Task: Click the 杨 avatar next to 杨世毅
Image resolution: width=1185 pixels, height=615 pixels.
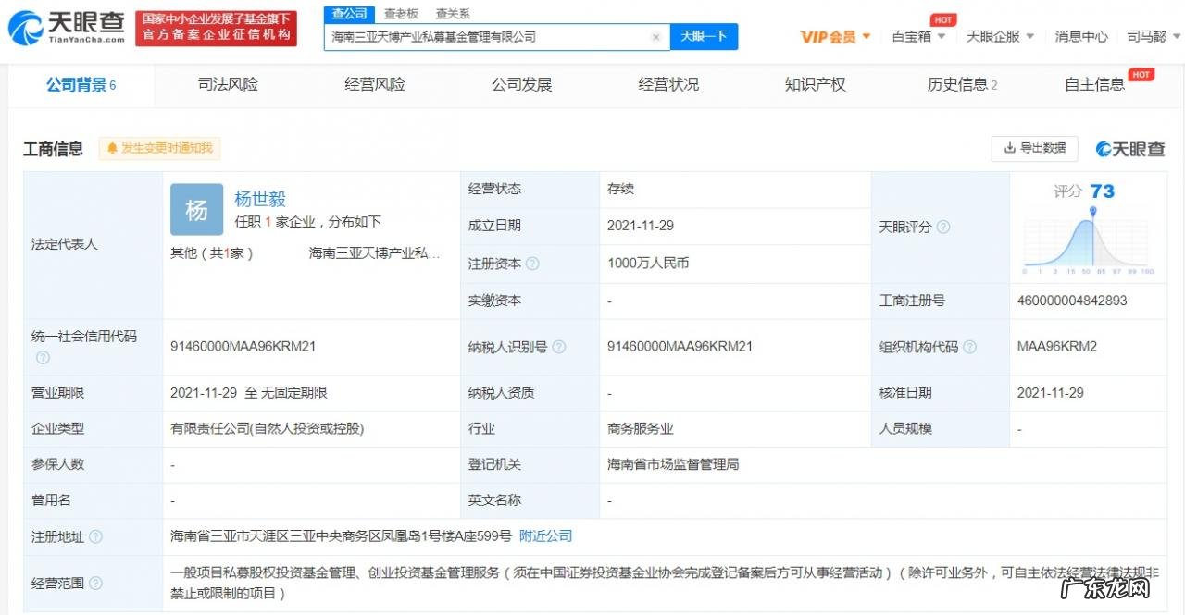Action: coord(196,210)
